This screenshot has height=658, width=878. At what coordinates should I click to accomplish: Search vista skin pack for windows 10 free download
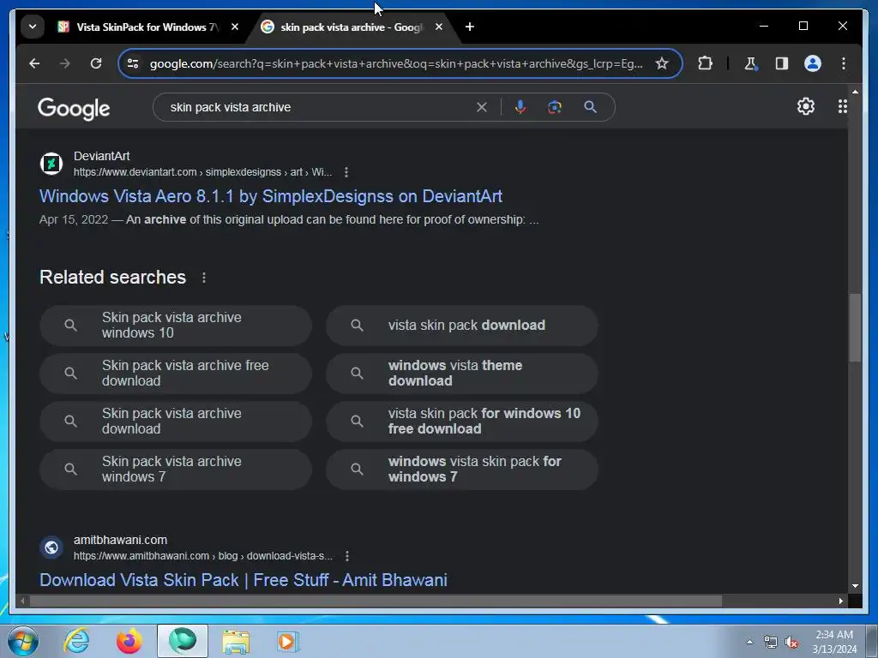click(462, 422)
